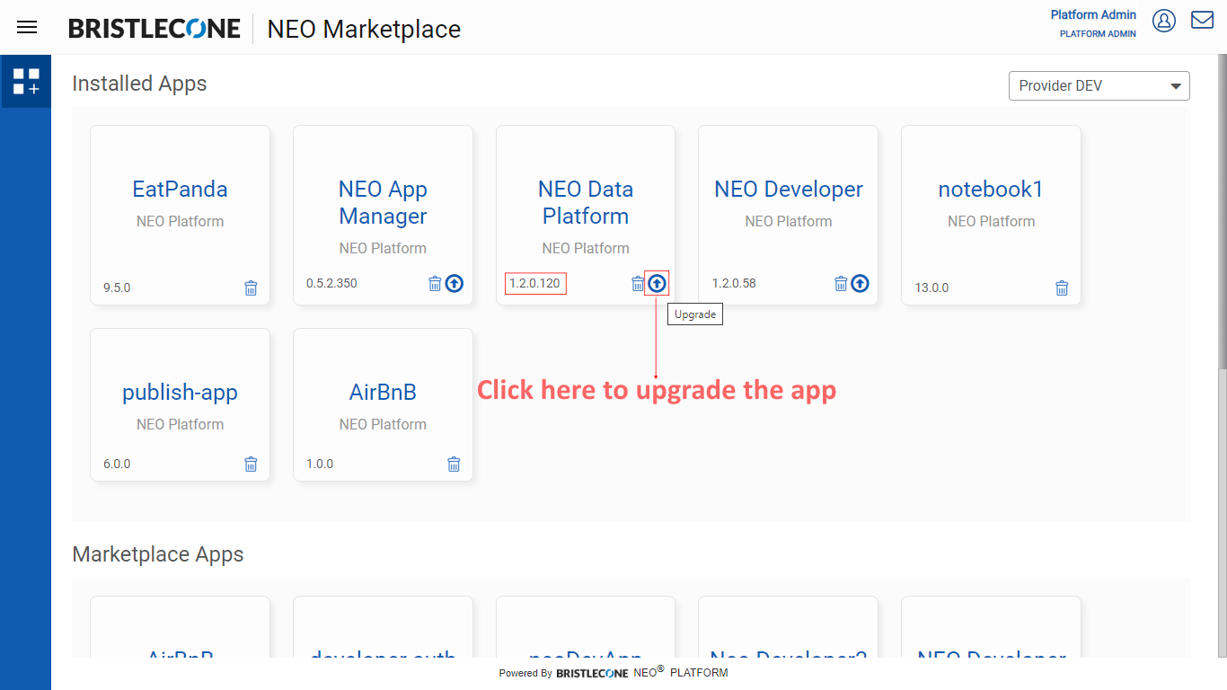The height and width of the screenshot is (690, 1227).
Task: Open the apps grid sidebar icon
Action: [x=26, y=82]
